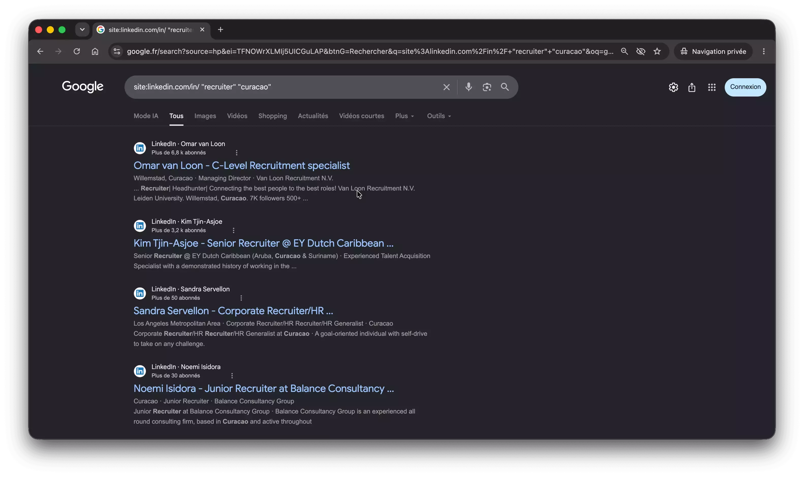The width and height of the screenshot is (804, 477).
Task: Click the share icon next to settings
Action: pyautogui.click(x=692, y=87)
